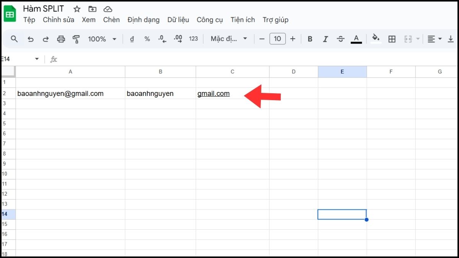Viewport: 459px width, 258px height.
Task: Apply currency format with the đ icon
Action: [x=132, y=39]
